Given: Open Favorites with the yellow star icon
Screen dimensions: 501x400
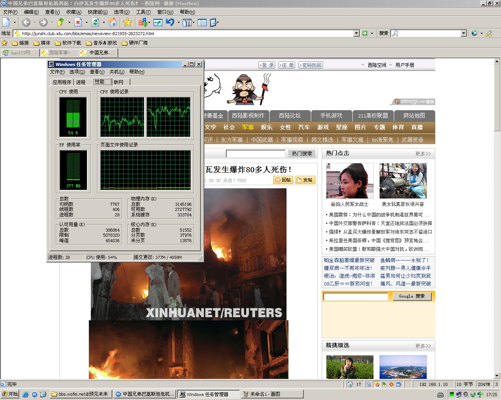Looking at the screenshot, I should tap(128, 23).
